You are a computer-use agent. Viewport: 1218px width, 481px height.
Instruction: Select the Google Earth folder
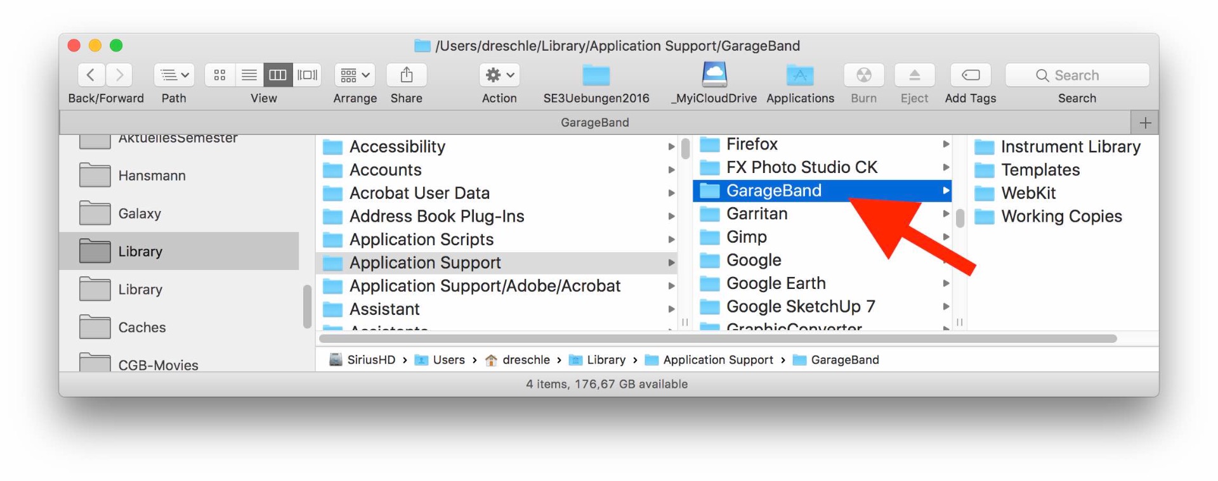[x=822, y=283]
